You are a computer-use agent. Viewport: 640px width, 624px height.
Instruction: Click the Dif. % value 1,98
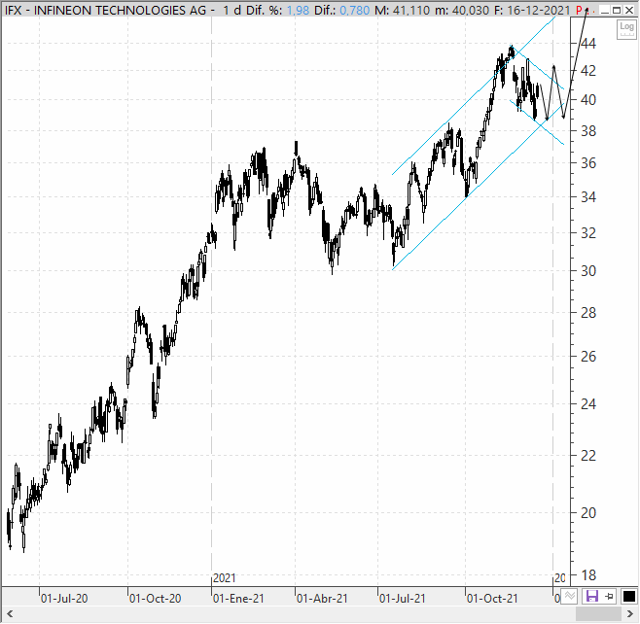click(298, 10)
